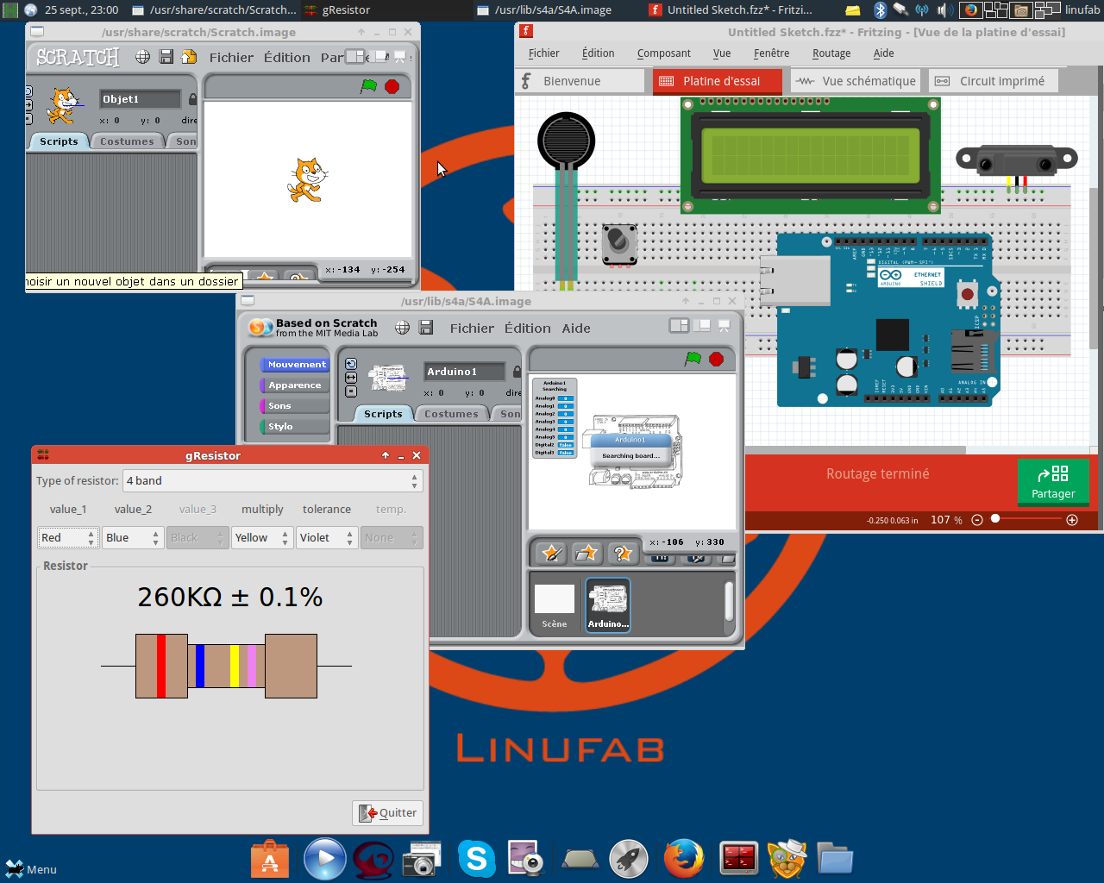Open the Skype dock icon
Image resolution: width=1104 pixels, height=883 pixels.
coord(477,859)
